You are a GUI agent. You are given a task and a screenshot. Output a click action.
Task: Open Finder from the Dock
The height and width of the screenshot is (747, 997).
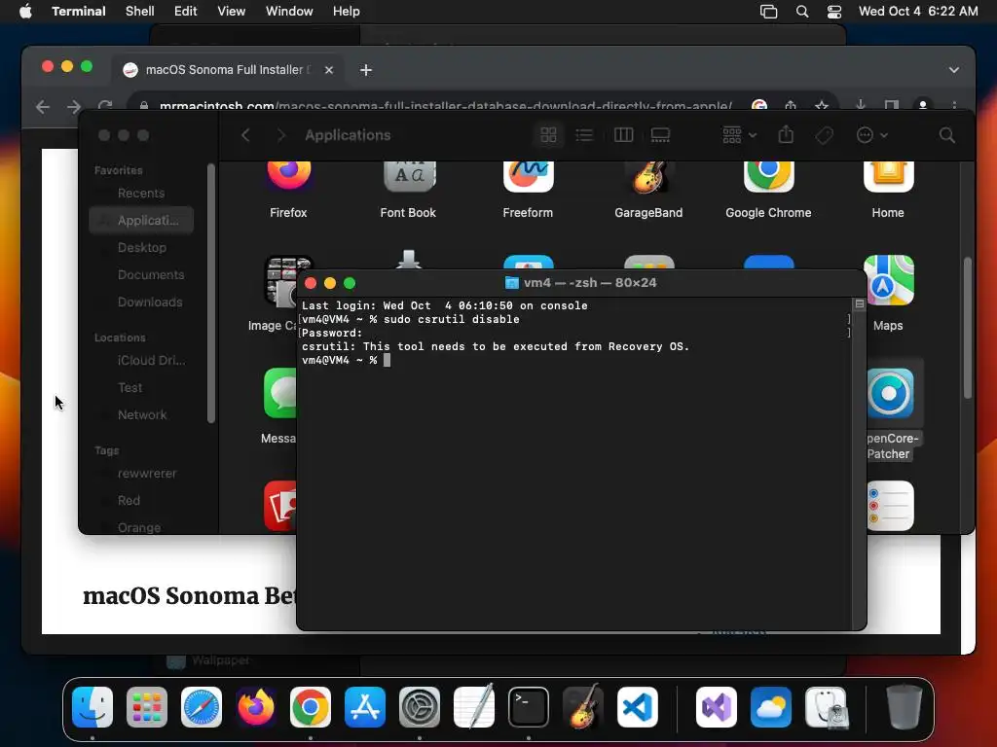(x=92, y=707)
